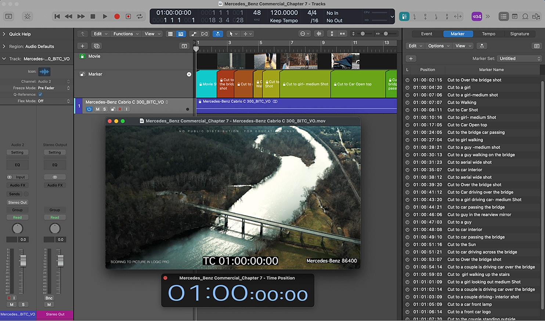This screenshot has width=545, height=321.
Task: Click the Capture Recording button
Action: pyautogui.click(x=128, y=16)
